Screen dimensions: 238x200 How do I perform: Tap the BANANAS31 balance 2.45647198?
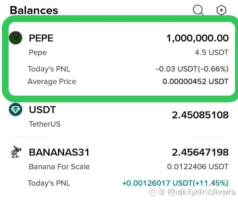tap(200, 152)
